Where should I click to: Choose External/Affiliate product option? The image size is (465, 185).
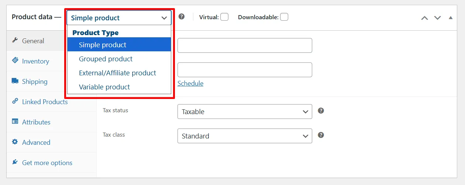(x=119, y=73)
